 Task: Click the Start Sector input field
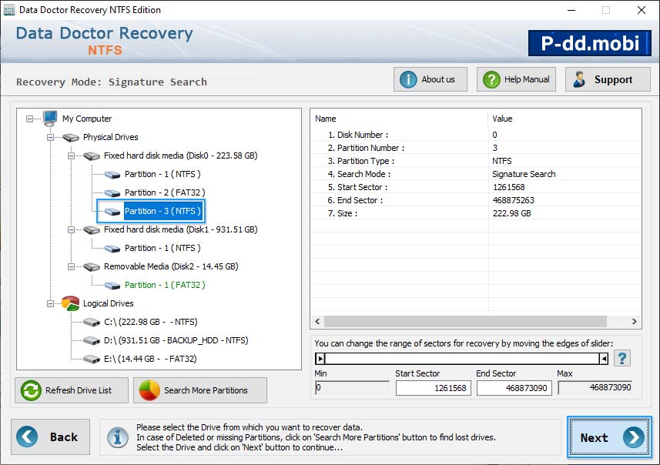pyautogui.click(x=433, y=388)
